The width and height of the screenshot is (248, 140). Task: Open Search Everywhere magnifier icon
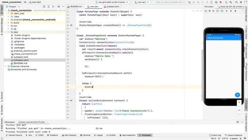[236, 2]
